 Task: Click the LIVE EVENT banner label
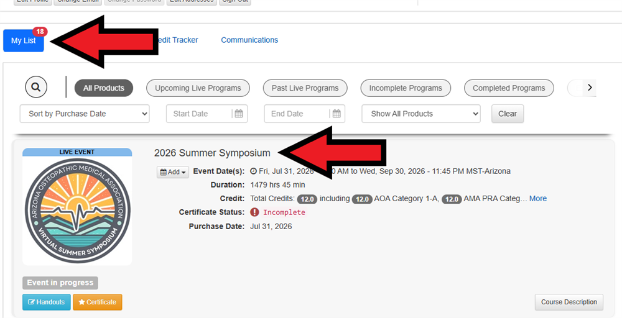coord(77,152)
